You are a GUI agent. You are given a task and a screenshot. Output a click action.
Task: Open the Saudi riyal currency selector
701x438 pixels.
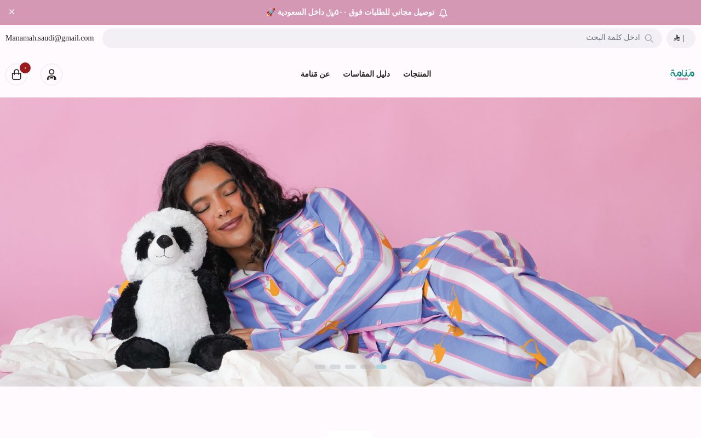[x=681, y=38]
